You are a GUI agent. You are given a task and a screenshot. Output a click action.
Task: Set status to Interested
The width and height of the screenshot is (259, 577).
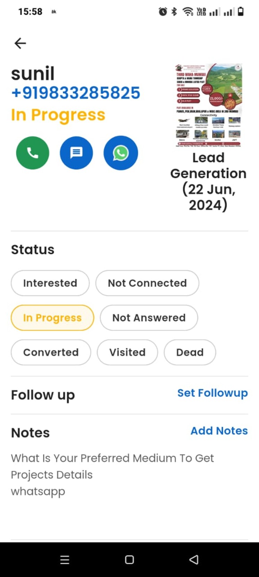[x=50, y=283]
